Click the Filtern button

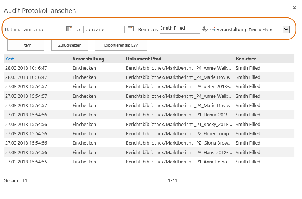coord(26,45)
